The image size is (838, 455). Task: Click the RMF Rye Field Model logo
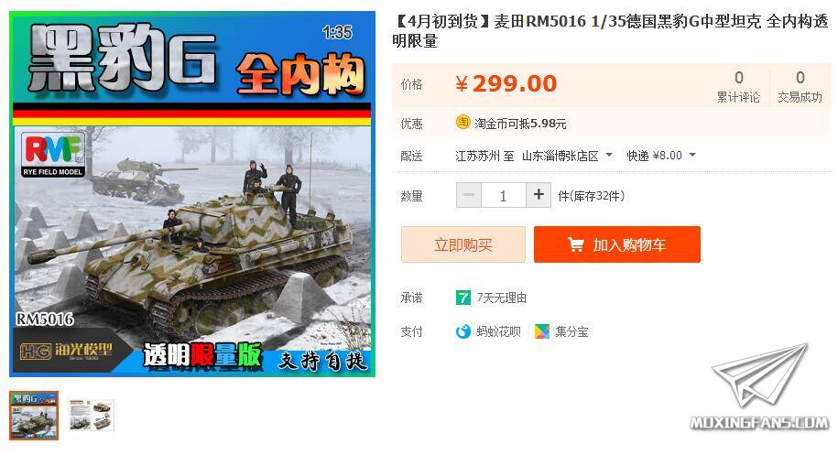coord(53,155)
